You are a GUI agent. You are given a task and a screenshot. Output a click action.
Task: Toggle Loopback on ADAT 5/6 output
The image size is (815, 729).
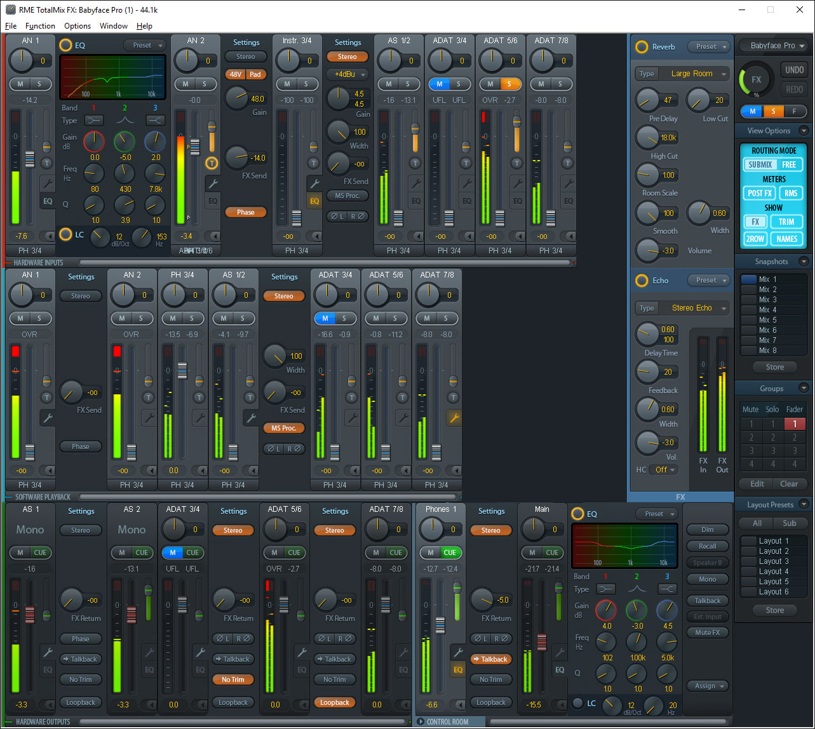point(335,702)
